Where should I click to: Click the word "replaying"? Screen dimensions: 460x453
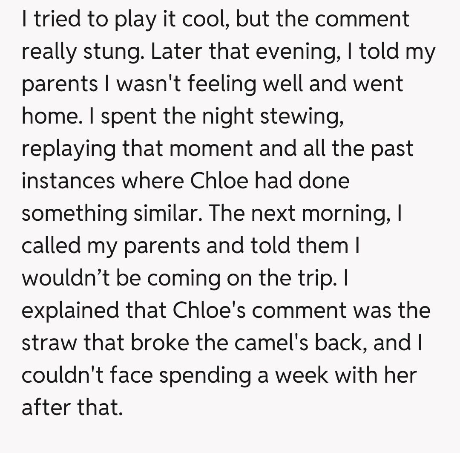pos(69,149)
